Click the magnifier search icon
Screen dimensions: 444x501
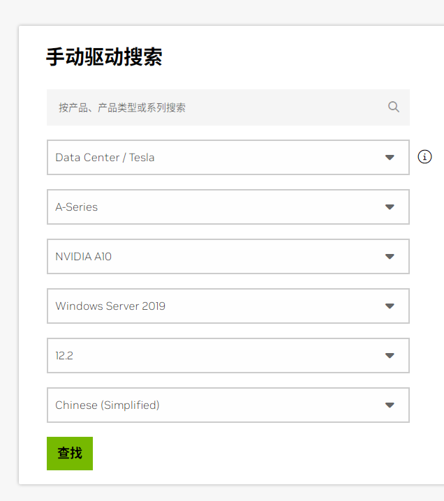point(394,107)
